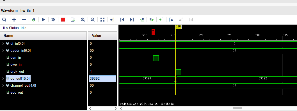This screenshot has width=297, height=111.
Task: Go to previous marker icon
Action: 171,20
